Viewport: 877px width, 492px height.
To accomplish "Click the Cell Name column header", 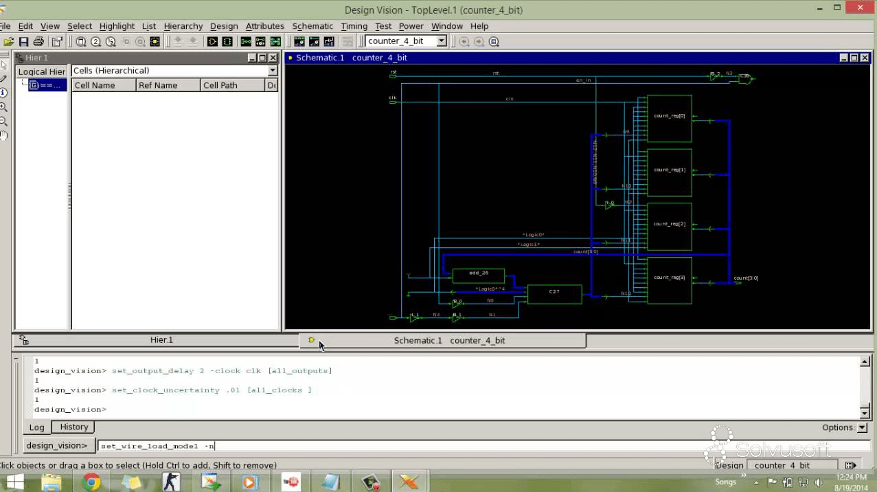I will click(x=103, y=85).
